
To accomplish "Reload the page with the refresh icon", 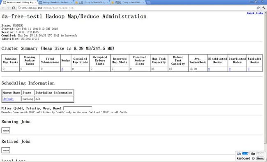I will pyautogui.click(x=14, y=8).
